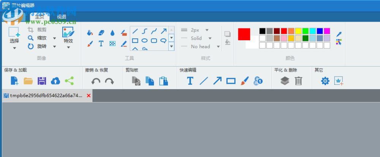Image resolution: width=380 pixels, height=157 pixels.
Task: Flatten layers with the layers icon
Action: (x=285, y=81)
